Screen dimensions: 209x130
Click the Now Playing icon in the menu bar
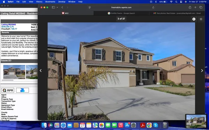(x=151, y=2)
